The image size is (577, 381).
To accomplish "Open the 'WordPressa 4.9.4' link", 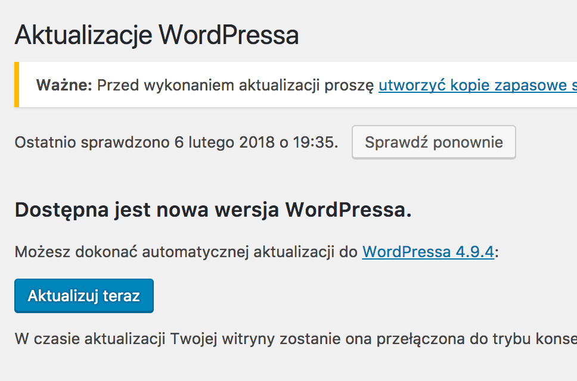I will tap(428, 252).
